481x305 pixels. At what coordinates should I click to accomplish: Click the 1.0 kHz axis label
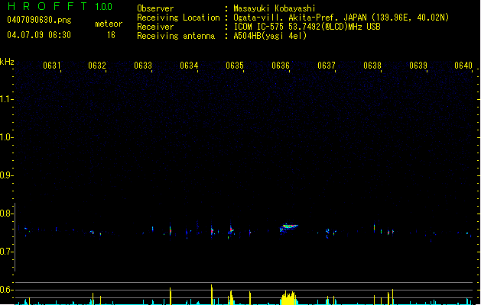tap(6, 137)
